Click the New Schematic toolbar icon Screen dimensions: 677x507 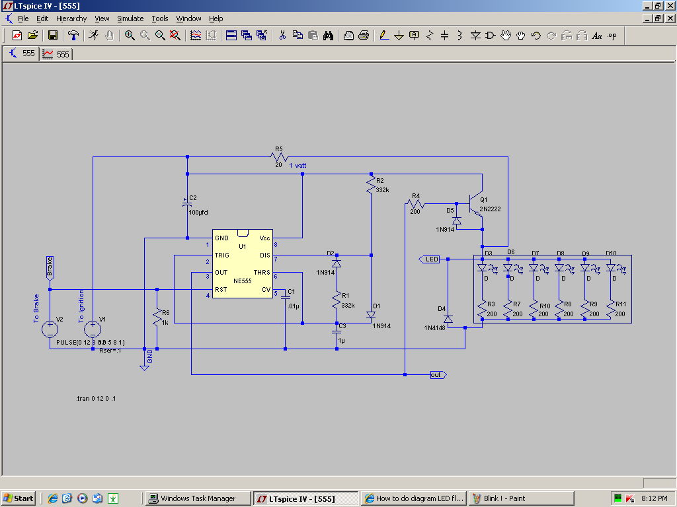click(17, 36)
